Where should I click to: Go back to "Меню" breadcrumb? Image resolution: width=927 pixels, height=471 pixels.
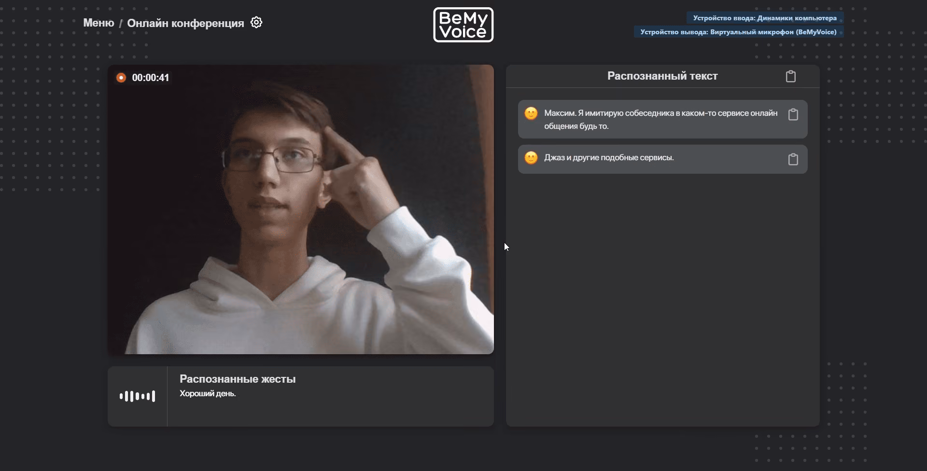tap(98, 23)
